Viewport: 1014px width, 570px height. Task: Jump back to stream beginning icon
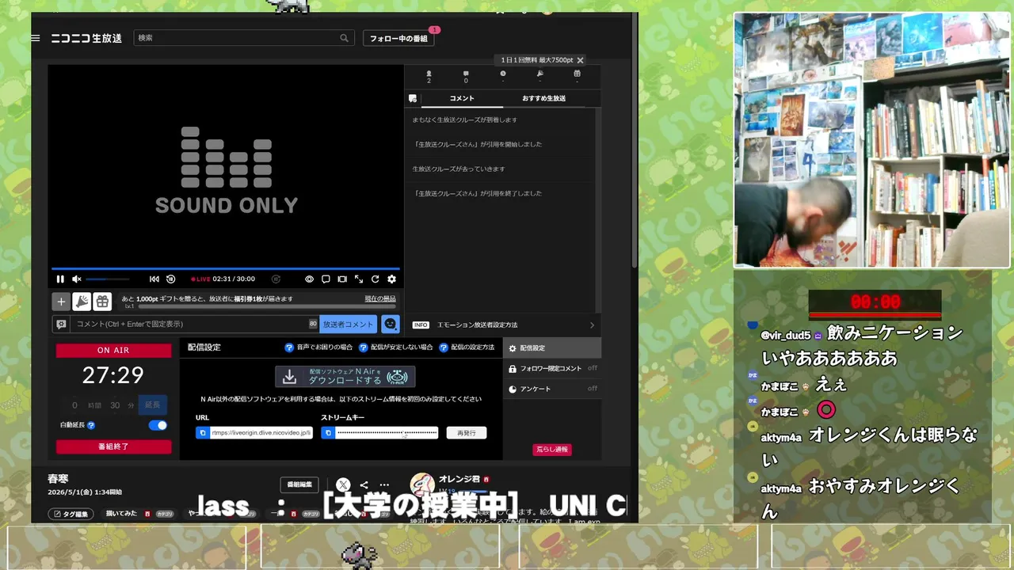154,279
